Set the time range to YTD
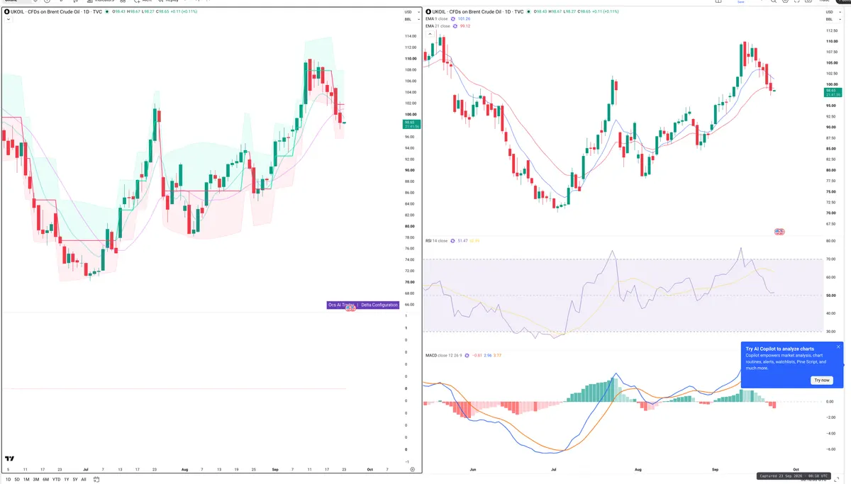This screenshot has width=851, height=484. [x=56, y=479]
